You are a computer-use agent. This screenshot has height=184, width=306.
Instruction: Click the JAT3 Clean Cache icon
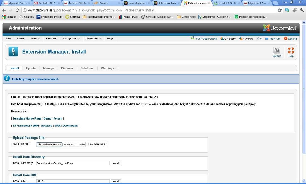click(193, 38)
